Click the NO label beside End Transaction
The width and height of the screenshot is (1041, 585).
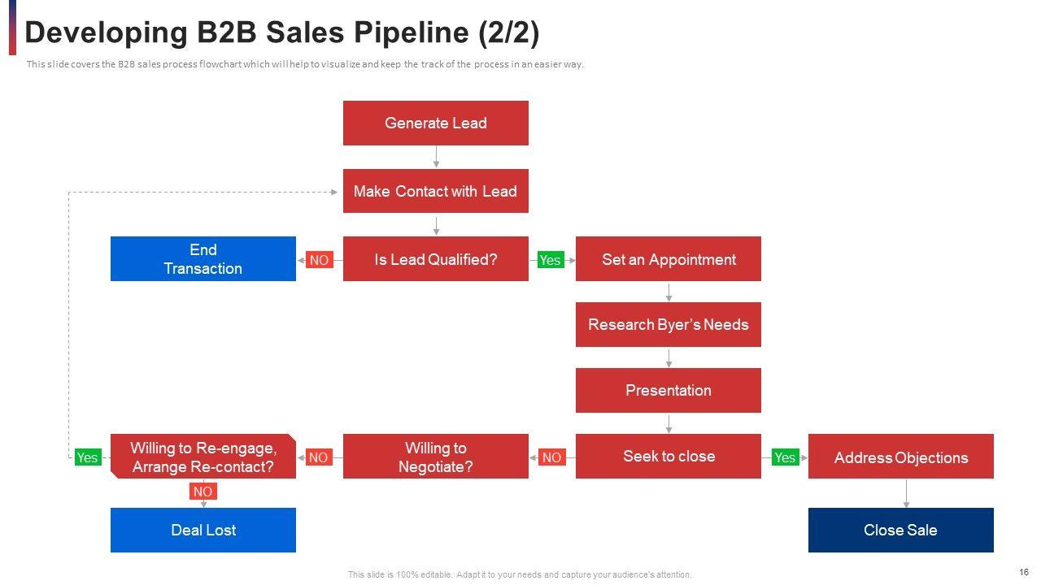click(319, 260)
